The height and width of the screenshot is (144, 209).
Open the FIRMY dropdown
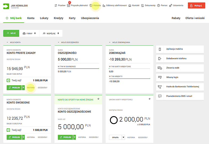click(29, 33)
